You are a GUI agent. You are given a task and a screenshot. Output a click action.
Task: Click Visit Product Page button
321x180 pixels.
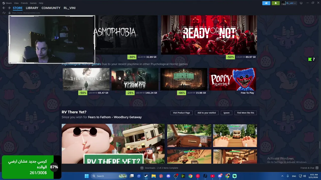[x=181, y=113]
